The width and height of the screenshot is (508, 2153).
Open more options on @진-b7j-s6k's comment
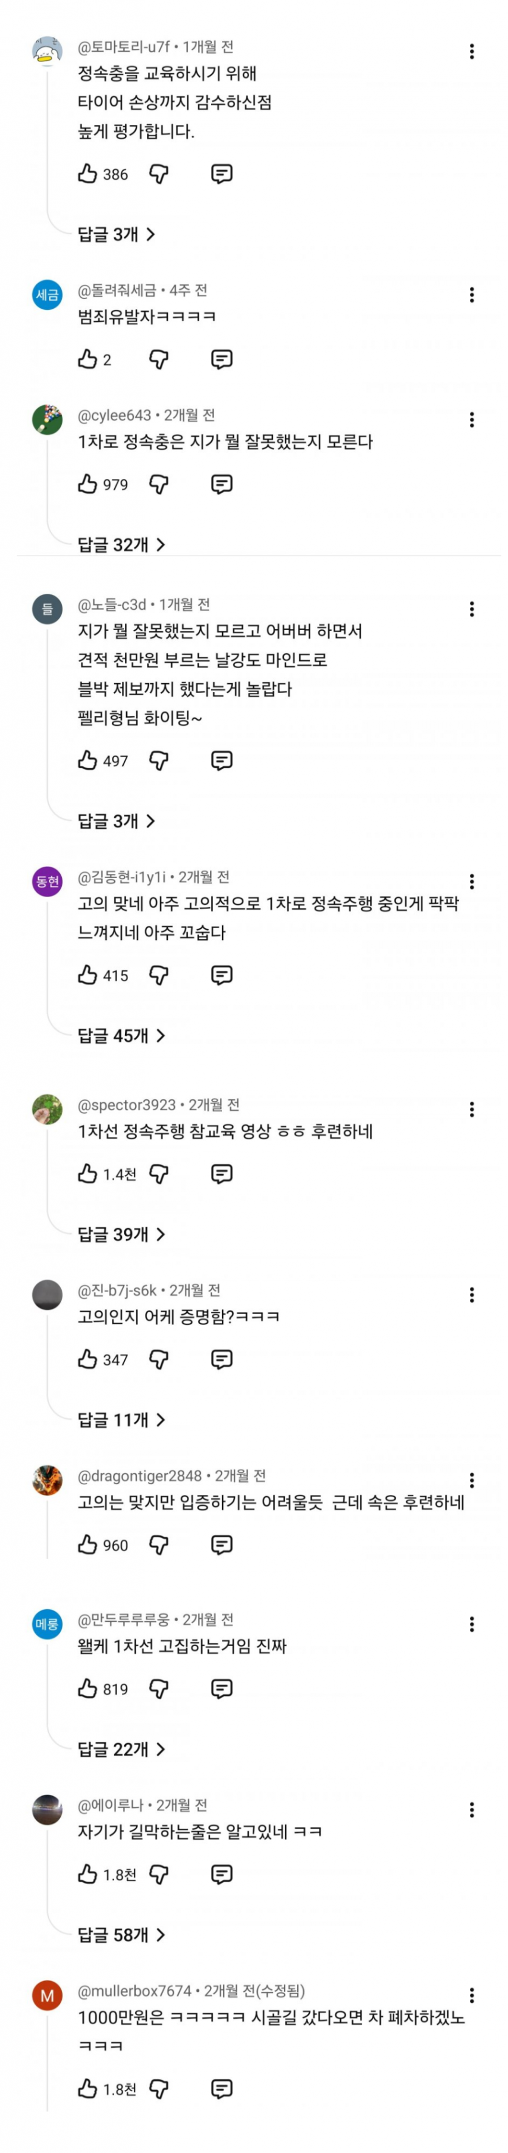pos(472,1295)
